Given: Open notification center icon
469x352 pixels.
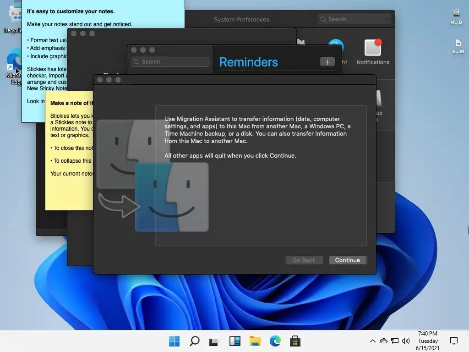Looking at the screenshot, I should 454,341.
